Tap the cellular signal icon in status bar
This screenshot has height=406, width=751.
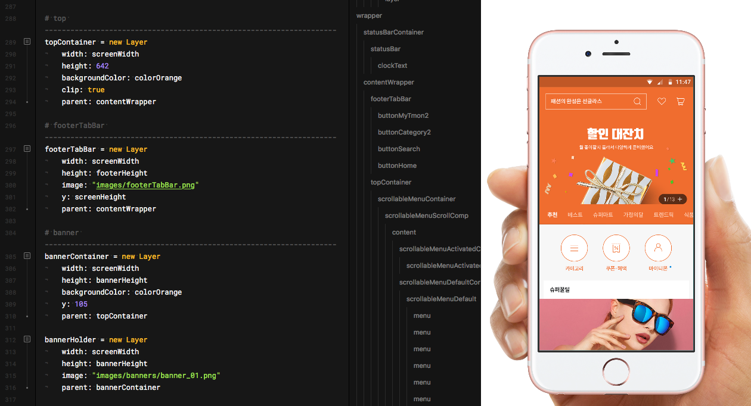click(x=660, y=82)
